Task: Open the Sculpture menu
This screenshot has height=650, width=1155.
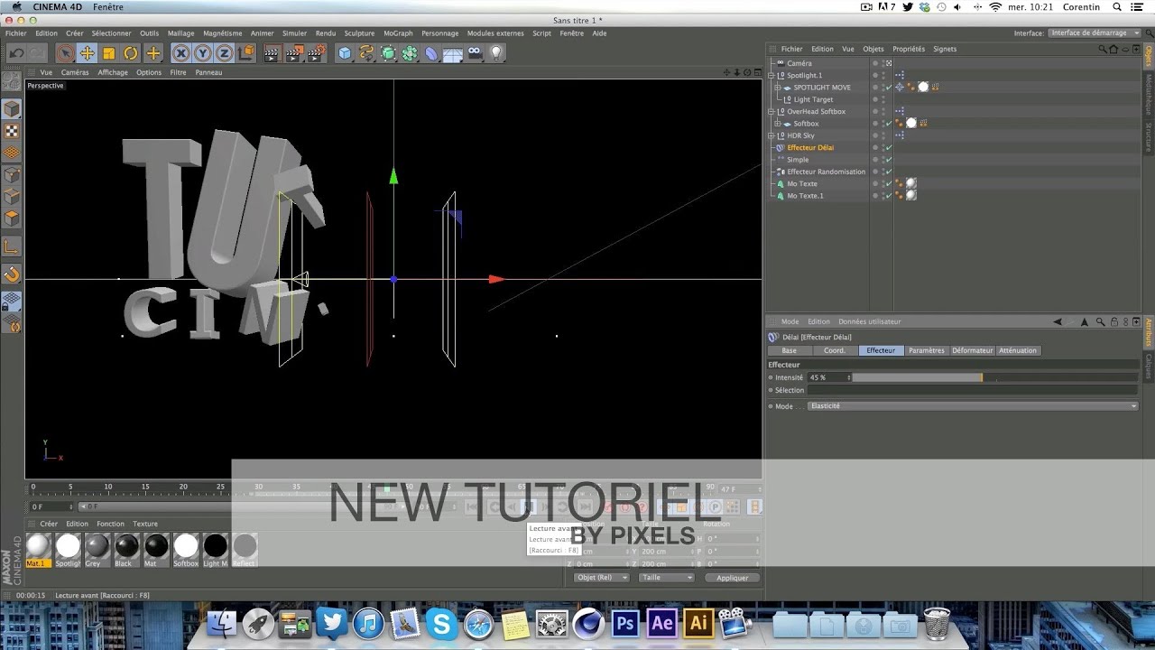Action: click(359, 33)
